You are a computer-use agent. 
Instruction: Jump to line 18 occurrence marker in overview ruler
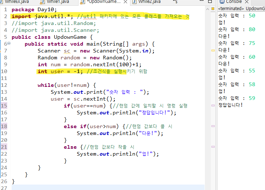213,126
